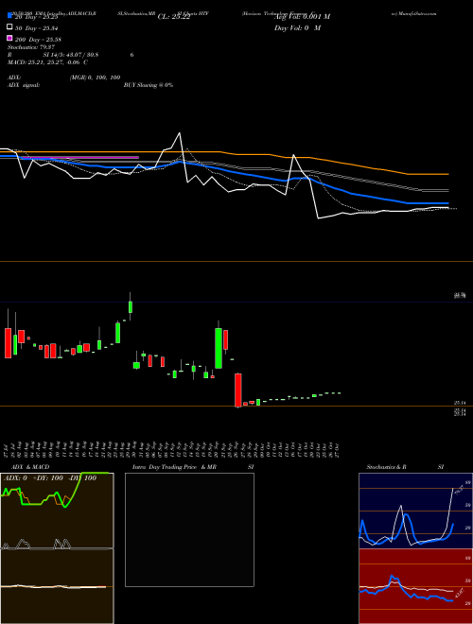Click the '(MGR) 0, 100, 100' ADX values

[x=95, y=78]
